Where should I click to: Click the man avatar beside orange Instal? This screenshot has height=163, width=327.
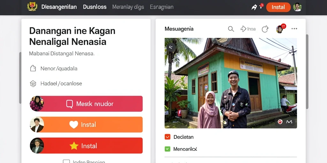point(37,124)
